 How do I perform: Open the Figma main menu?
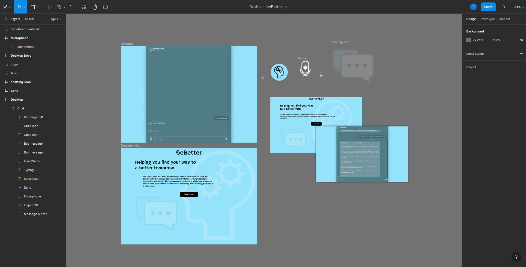(x=7, y=7)
